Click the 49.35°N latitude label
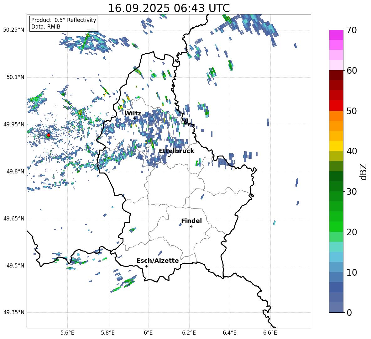 13,312
